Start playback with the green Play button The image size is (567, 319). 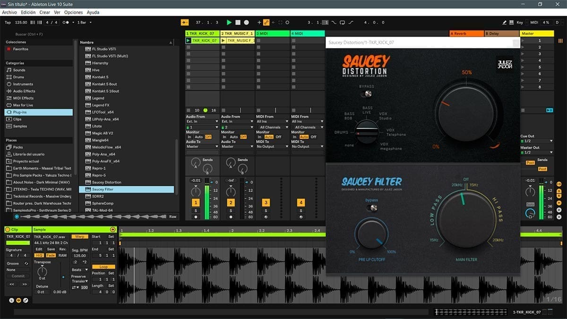(229, 22)
